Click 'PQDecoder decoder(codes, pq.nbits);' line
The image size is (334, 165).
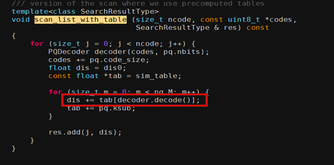click(129, 52)
